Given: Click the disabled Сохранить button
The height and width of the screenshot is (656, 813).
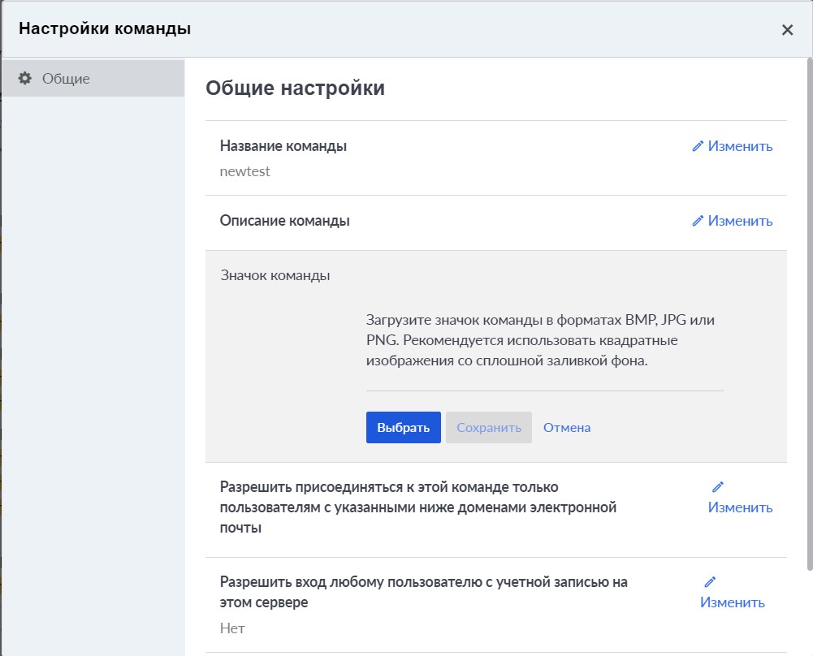Looking at the screenshot, I should coord(488,426).
